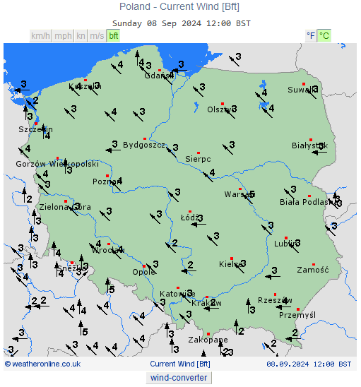The width and height of the screenshot is (361, 387).
Task: Select the °C temperature button
Action: pyautogui.click(x=324, y=36)
